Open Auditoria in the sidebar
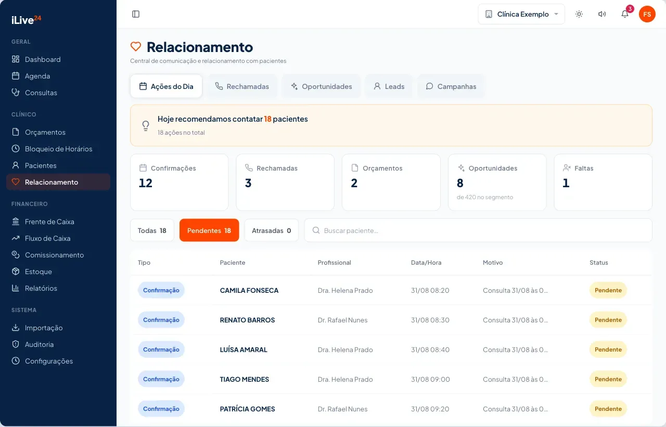 pyautogui.click(x=58, y=344)
